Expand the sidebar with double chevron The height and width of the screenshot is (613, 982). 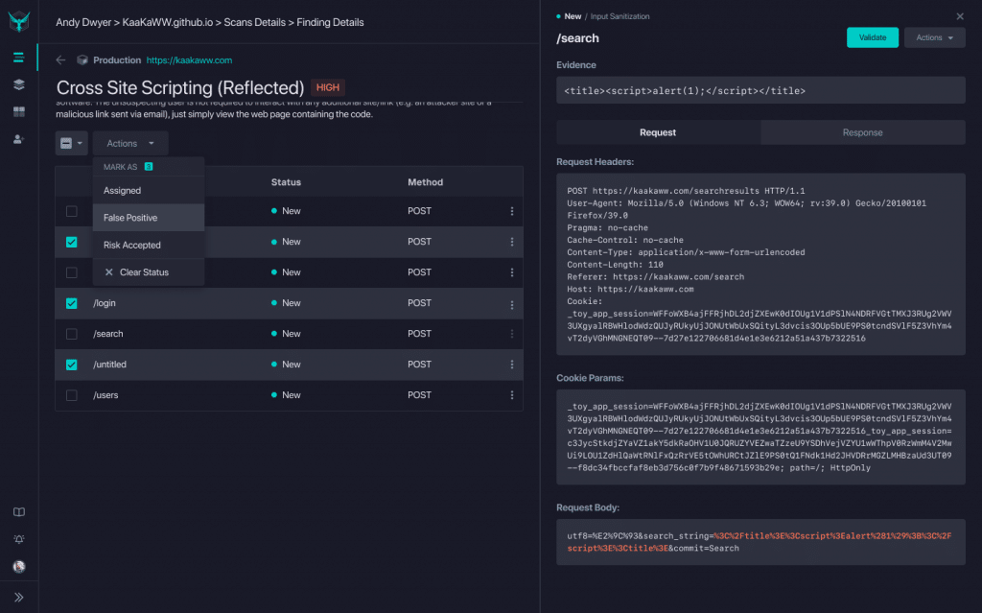[19, 598]
